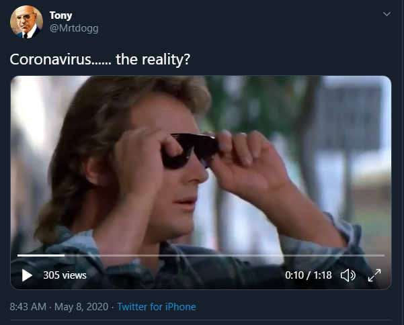The image size is (404, 325).
Task: Click the May 8, 2020 date
Action: (x=82, y=307)
